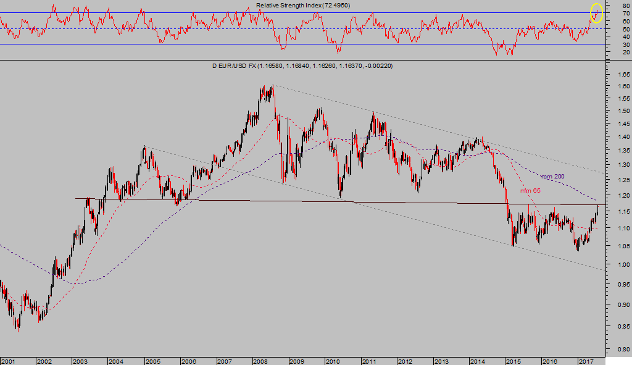
Task: Select the purple 'mm 200' moving average label
Action: [x=551, y=177]
